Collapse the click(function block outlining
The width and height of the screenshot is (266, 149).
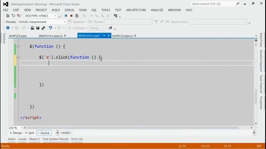click(18, 57)
